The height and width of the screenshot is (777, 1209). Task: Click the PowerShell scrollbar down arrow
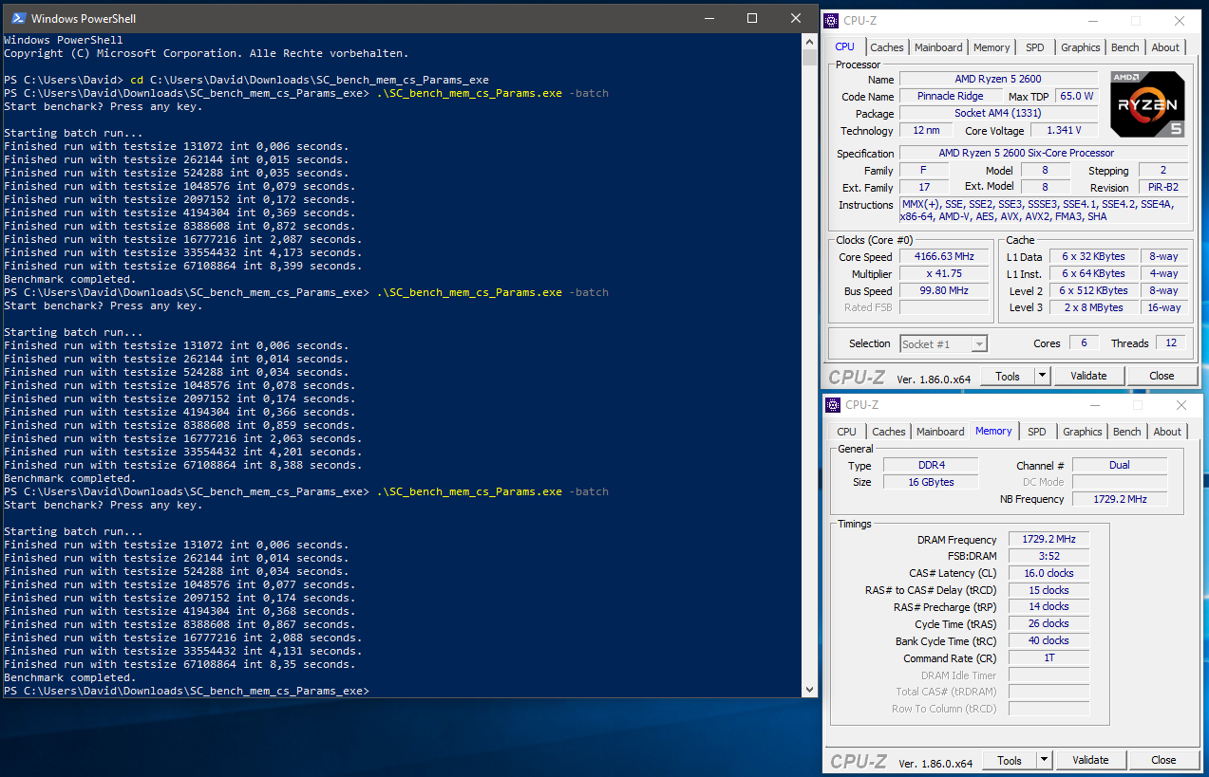tap(809, 690)
